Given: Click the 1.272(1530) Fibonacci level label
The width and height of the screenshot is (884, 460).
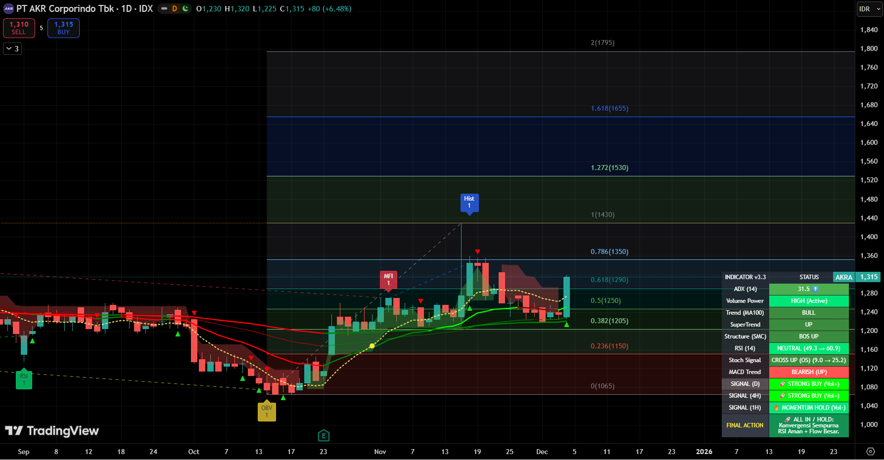Looking at the screenshot, I should coord(609,167).
